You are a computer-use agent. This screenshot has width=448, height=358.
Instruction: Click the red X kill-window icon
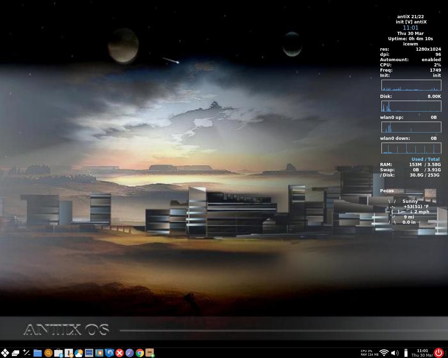point(119,353)
